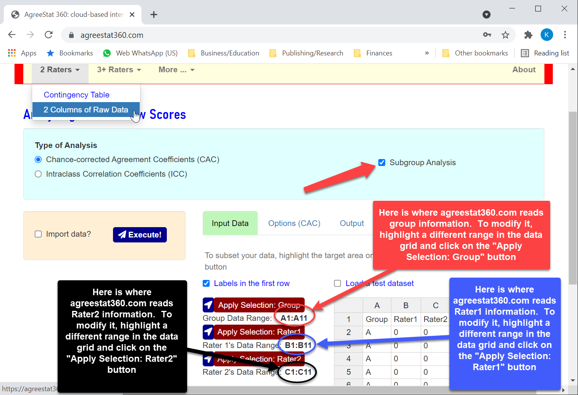Click the page vertical scrollbar thumb

(573, 198)
